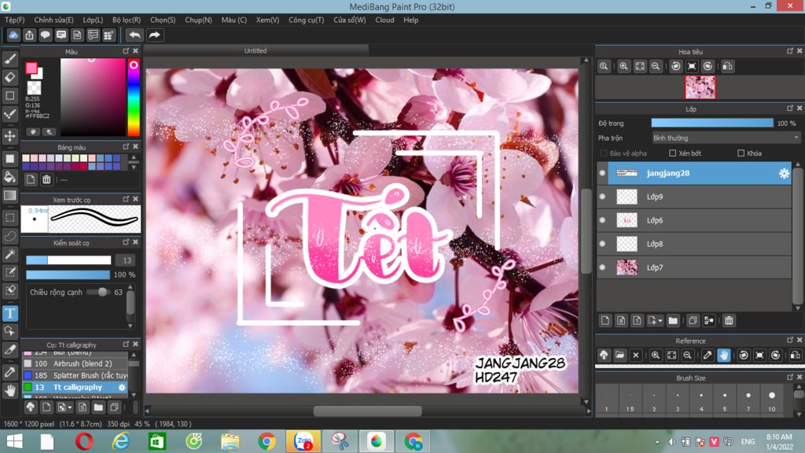Open jangjang28 layer settings gear
805x453 pixels.
[x=784, y=174]
